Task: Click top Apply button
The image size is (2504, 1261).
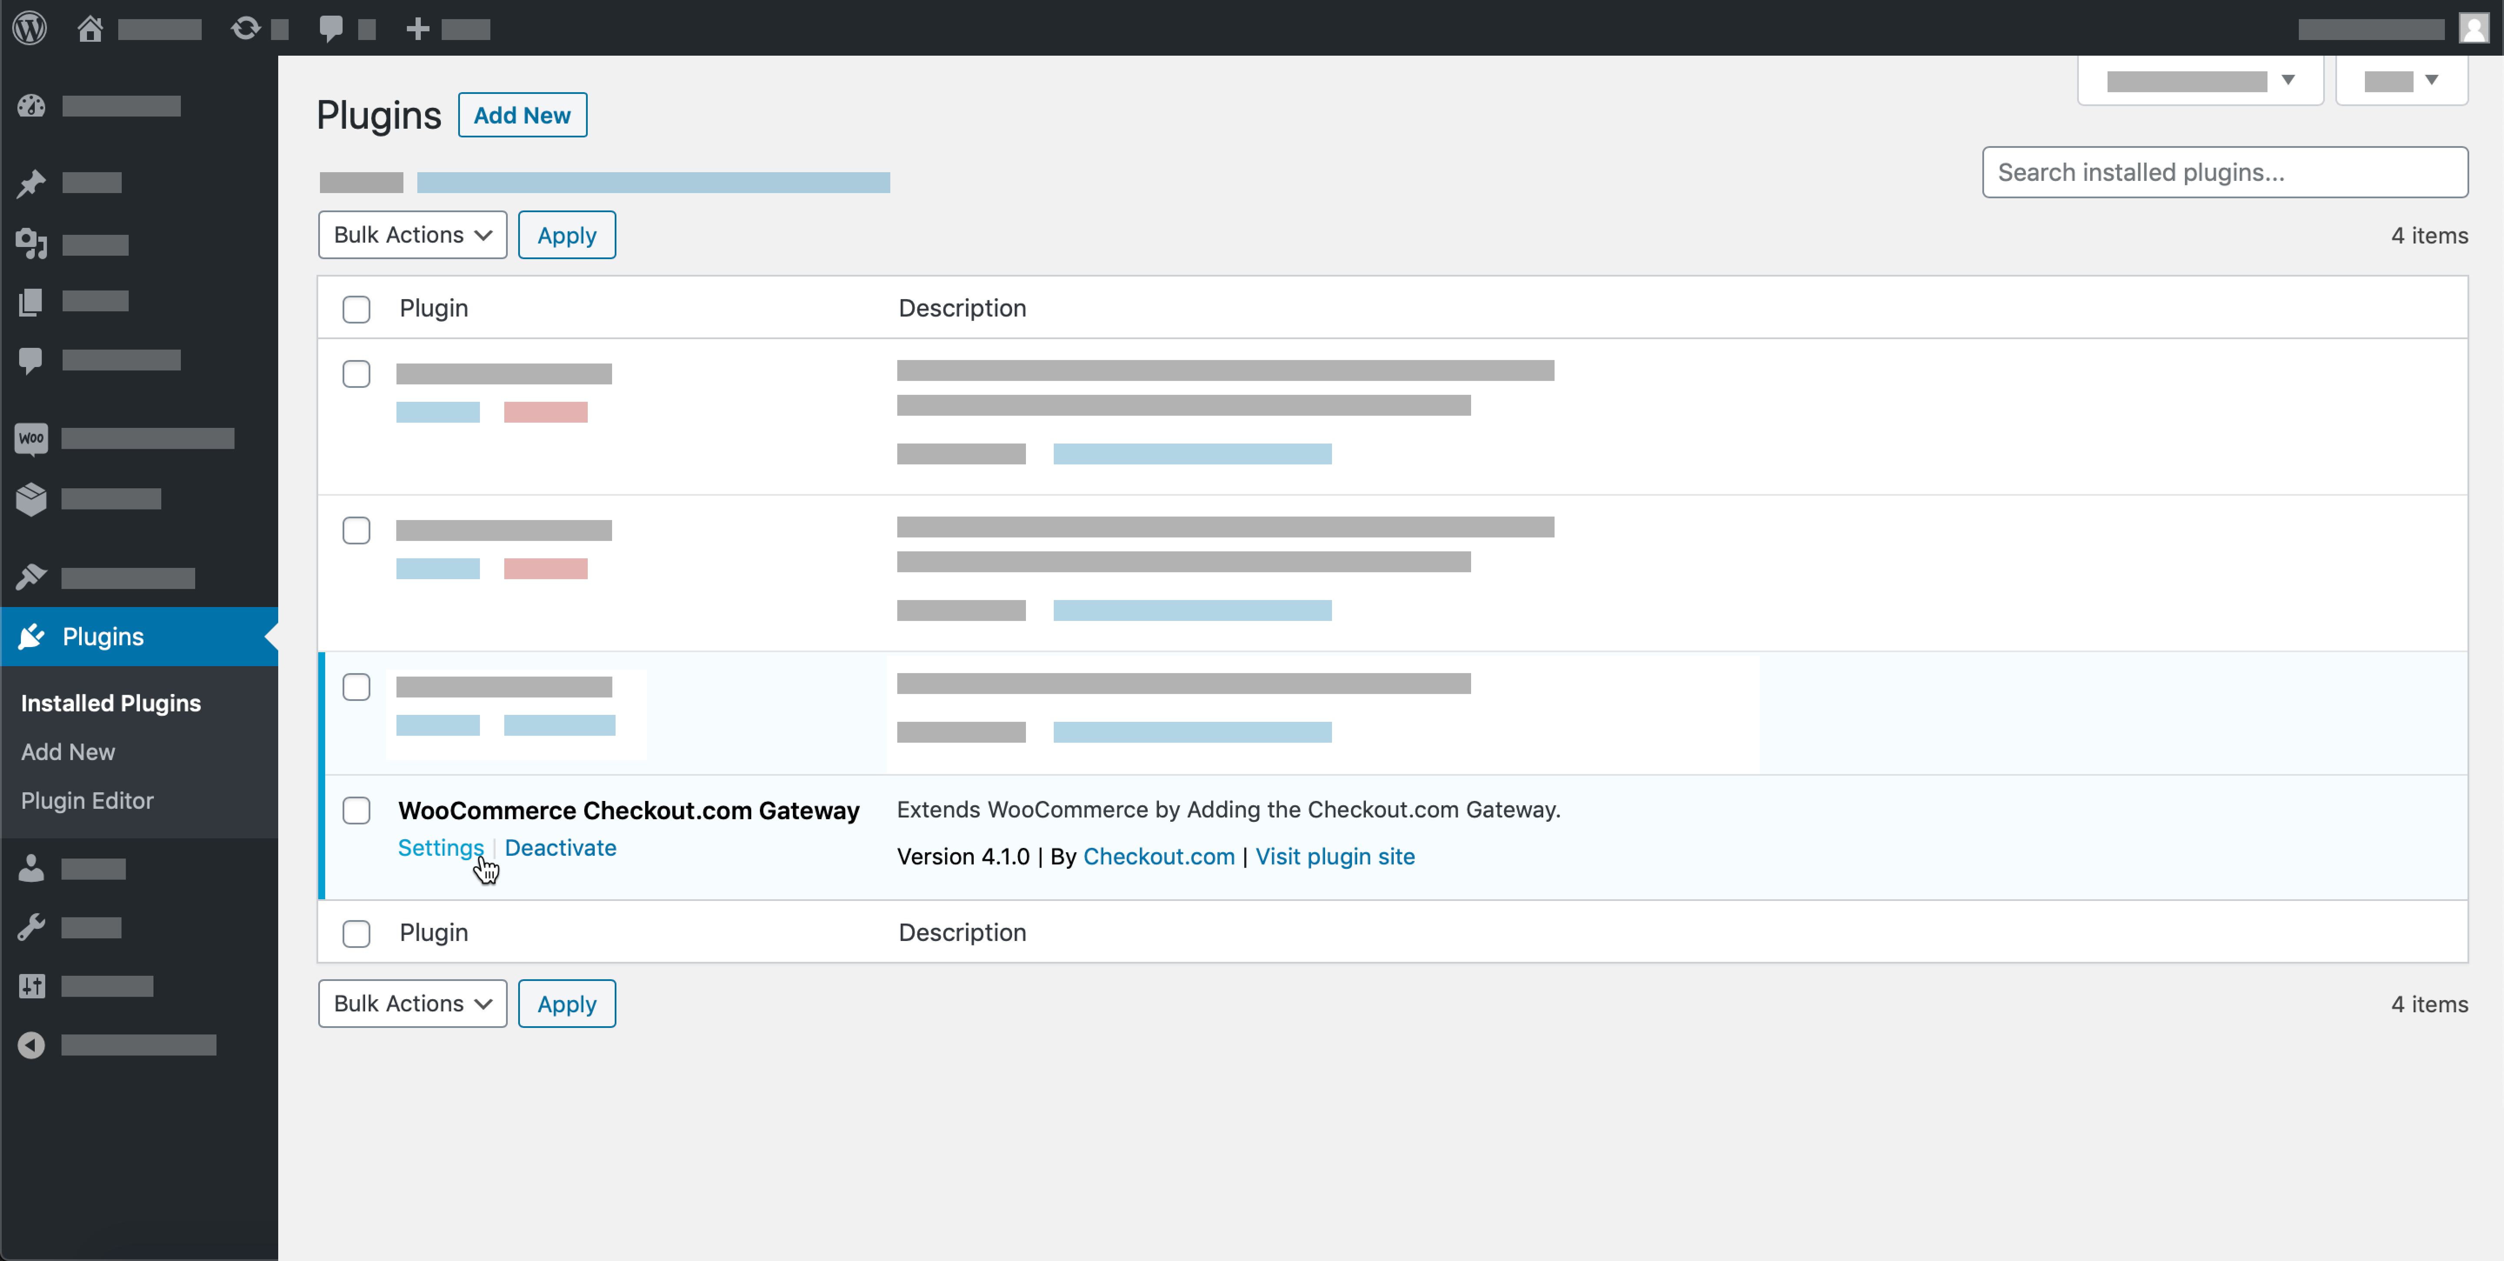Action: tap(567, 235)
